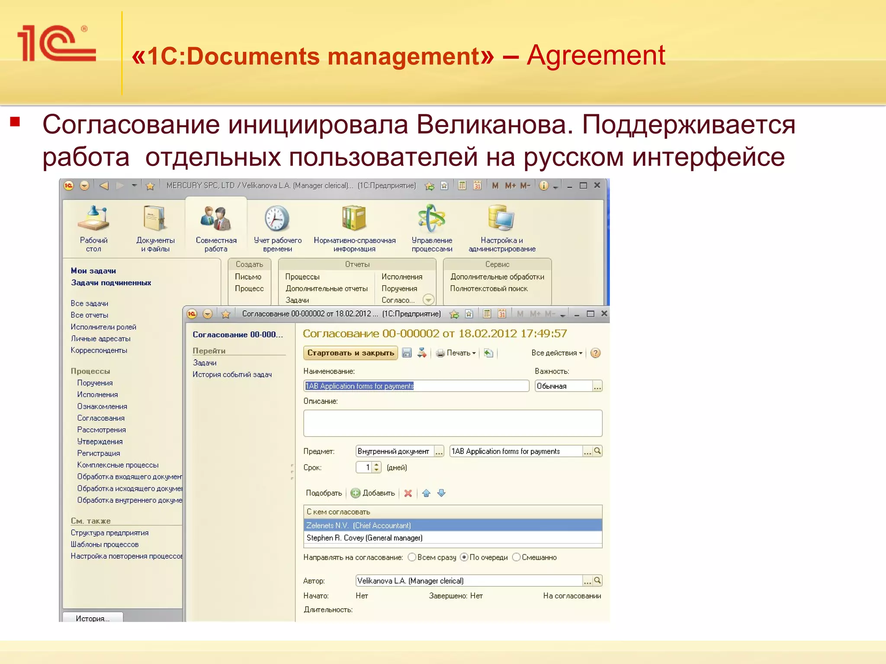Open Утверждения in Процессы list
The height and width of the screenshot is (664, 886).
[x=100, y=441]
